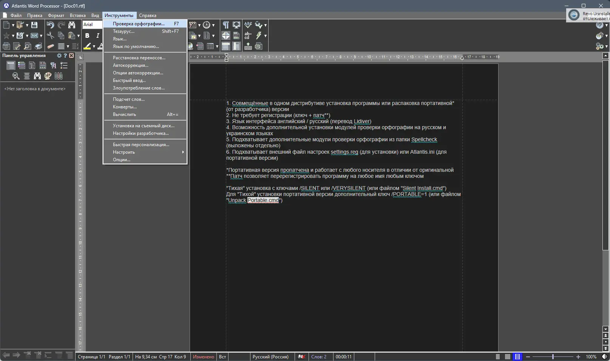The width and height of the screenshot is (610, 361).
Task: Select Подсчет слов menu item
Action: coord(129,99)
